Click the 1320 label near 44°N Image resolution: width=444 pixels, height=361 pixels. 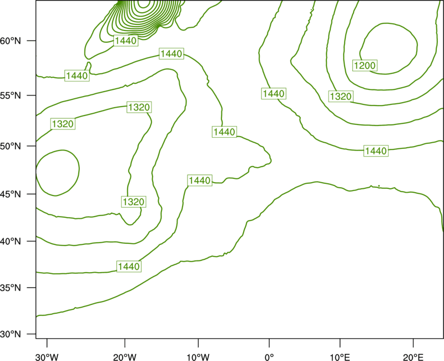(x=134, y=202)
